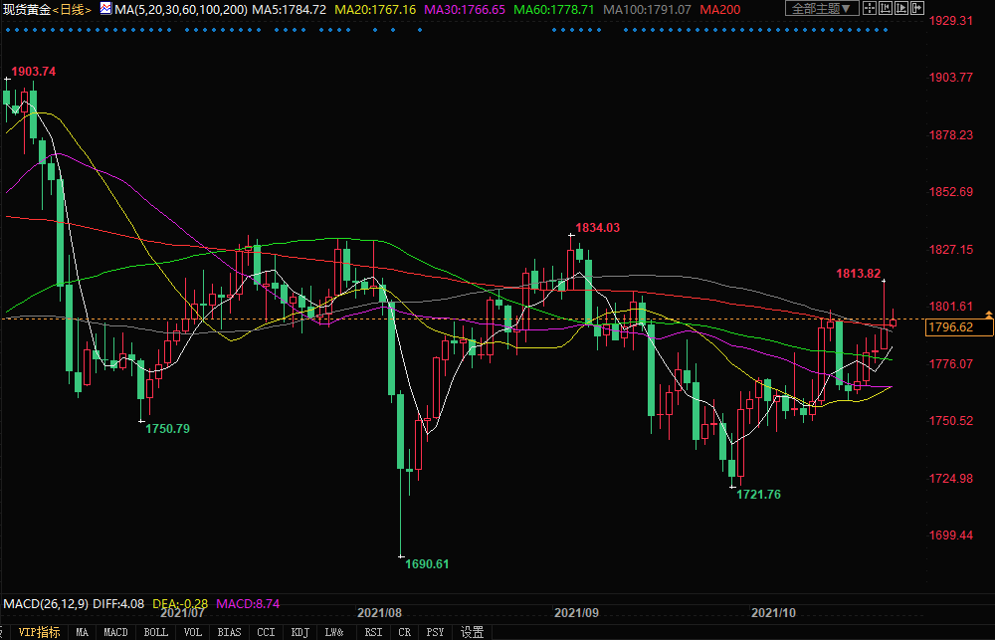The image size is (995, 640).
Task: Click the 现货黄金 instrument name
Action: 24,9
